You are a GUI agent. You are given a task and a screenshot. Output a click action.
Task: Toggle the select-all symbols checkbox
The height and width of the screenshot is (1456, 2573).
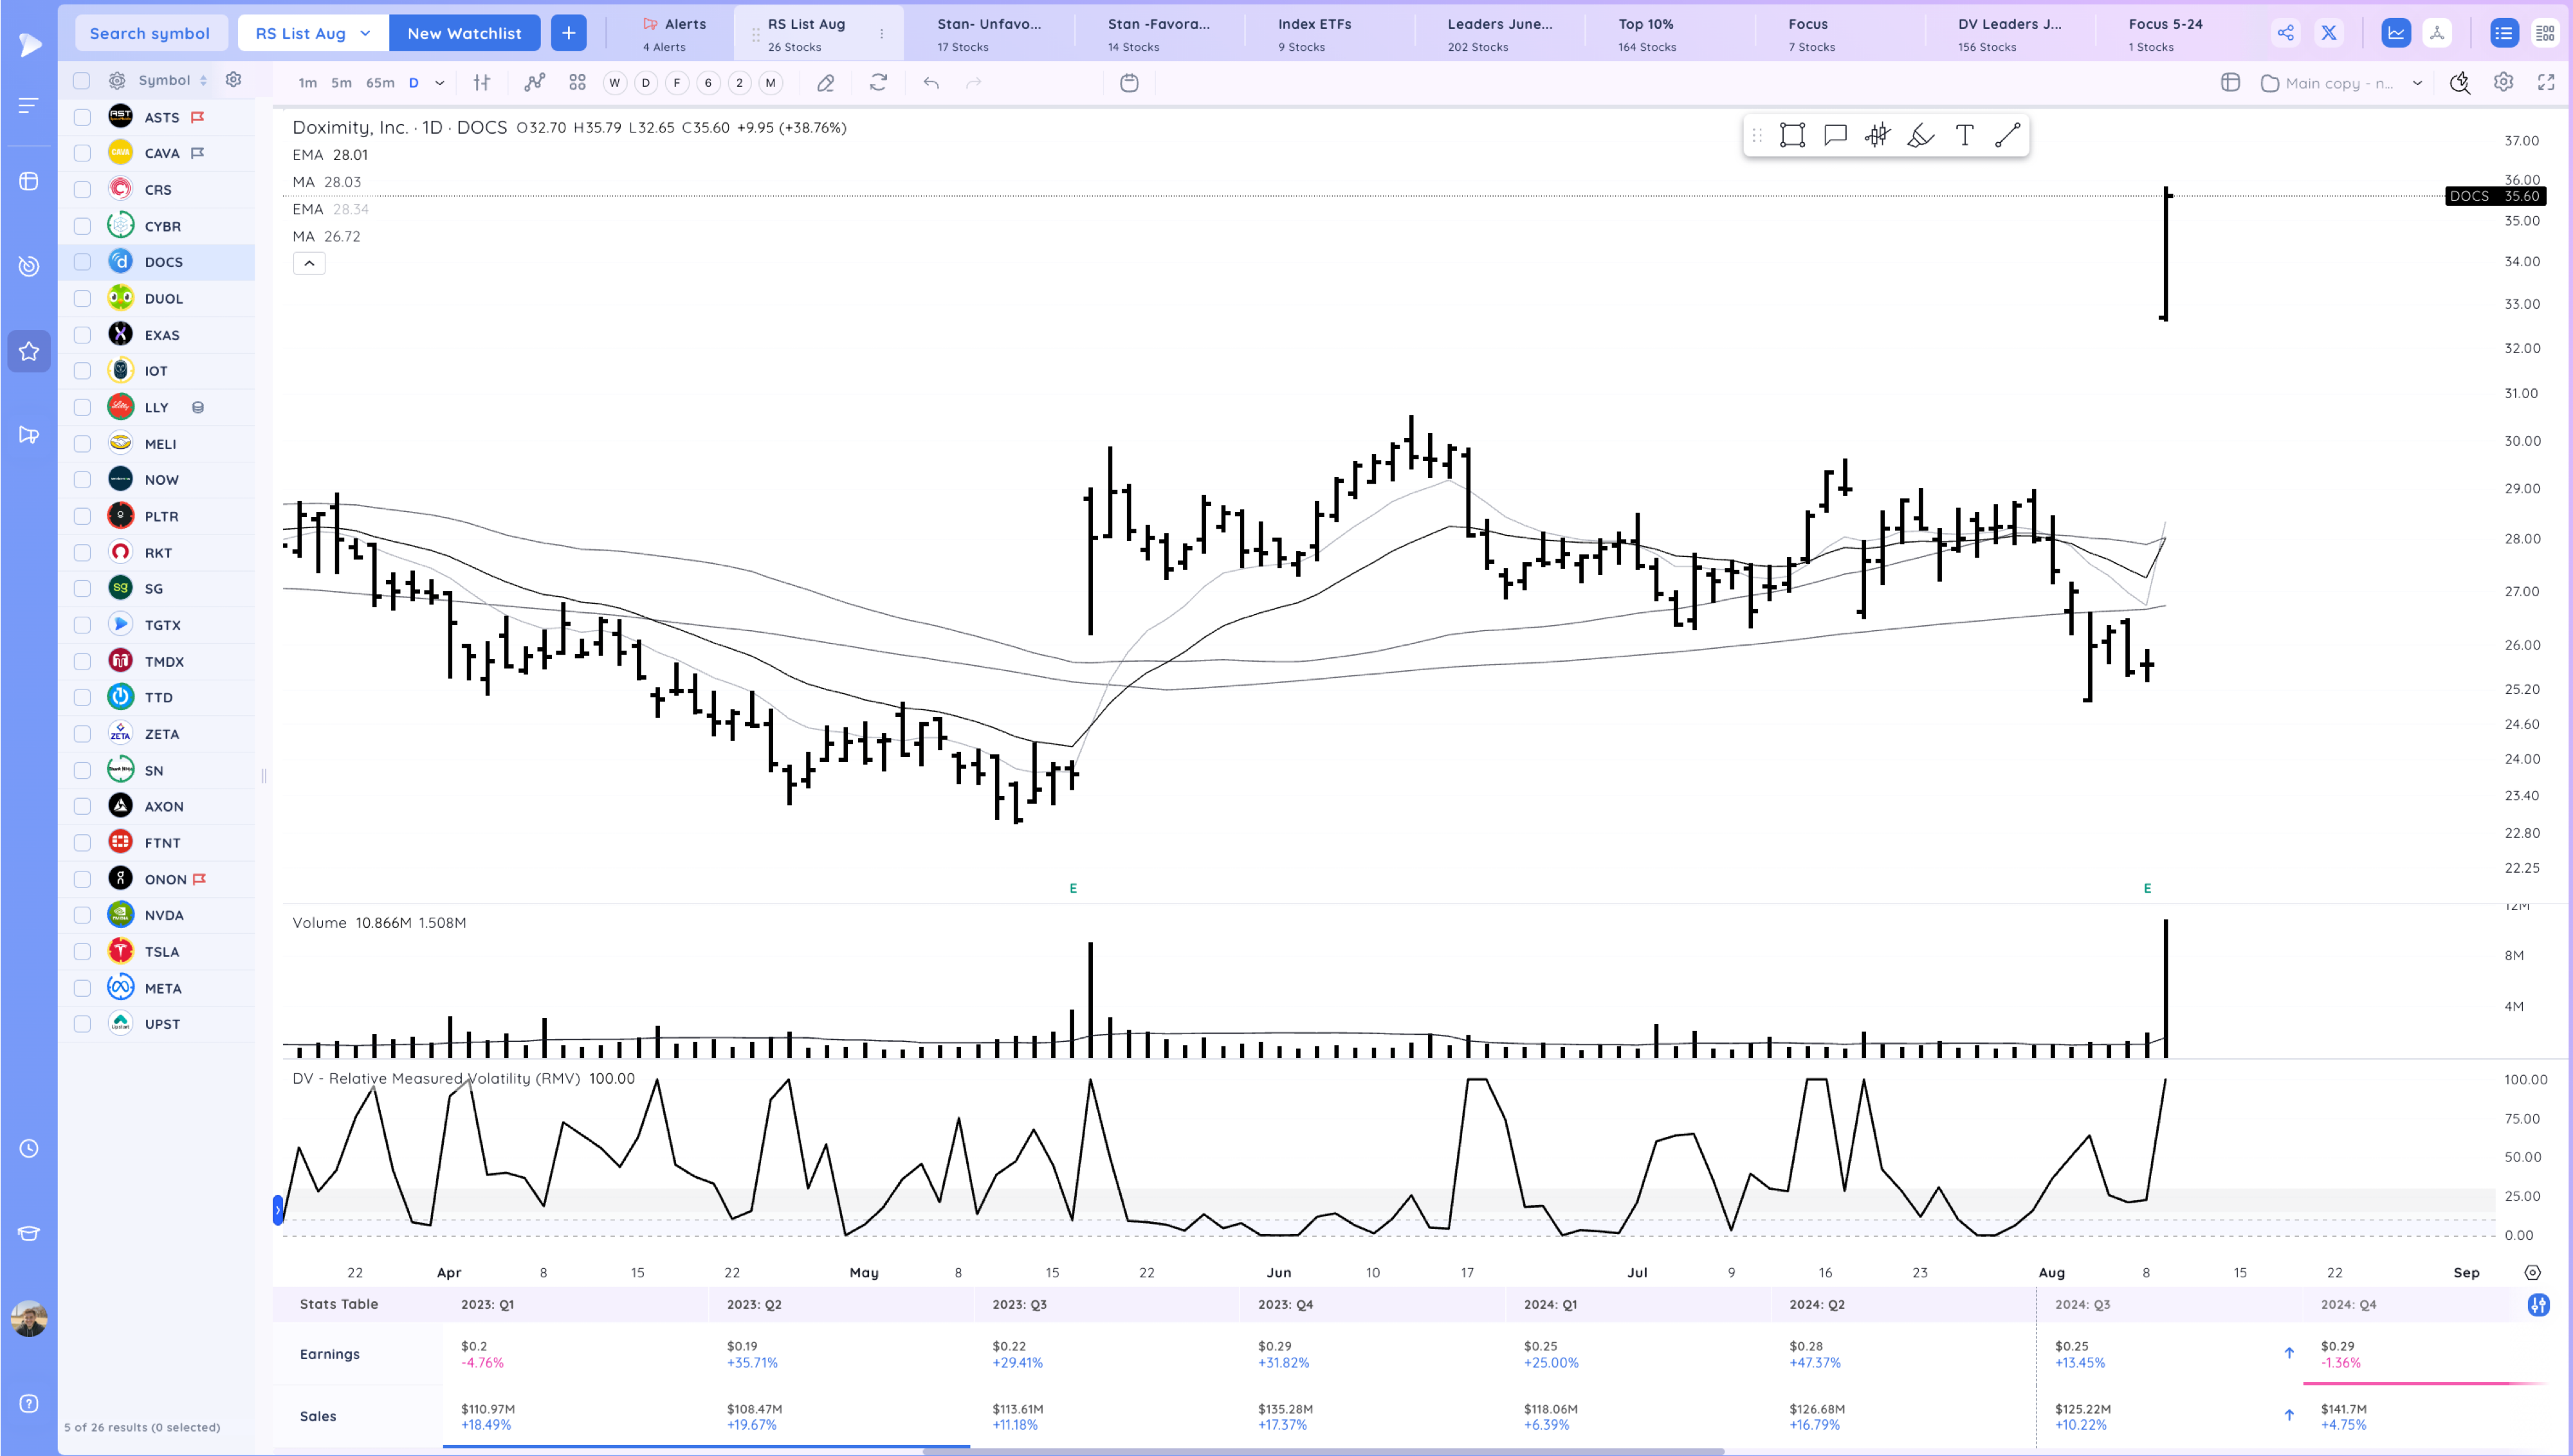82,80
